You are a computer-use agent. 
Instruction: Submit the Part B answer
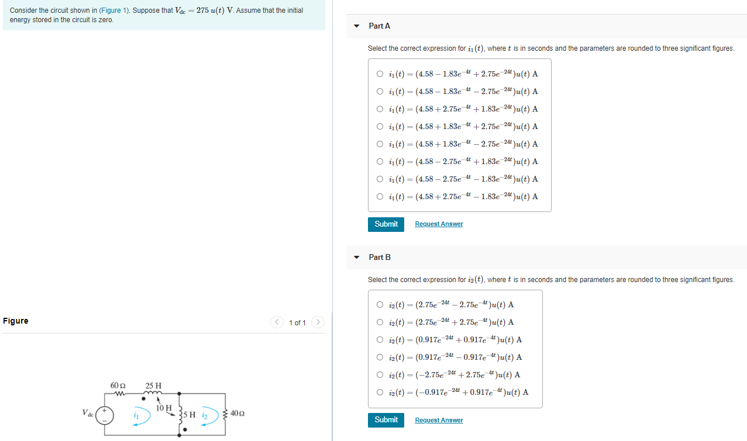click(x=386, y=420)
